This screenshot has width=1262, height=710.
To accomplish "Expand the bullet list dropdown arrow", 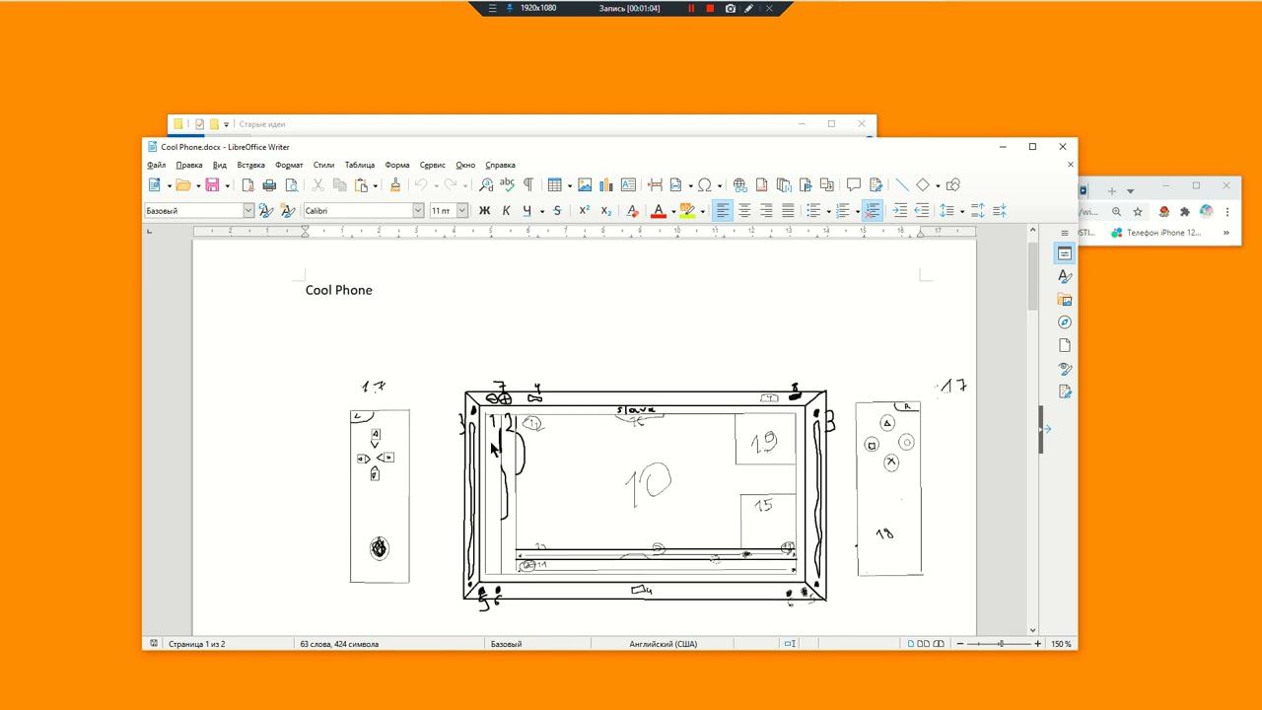I will [828, 211].
